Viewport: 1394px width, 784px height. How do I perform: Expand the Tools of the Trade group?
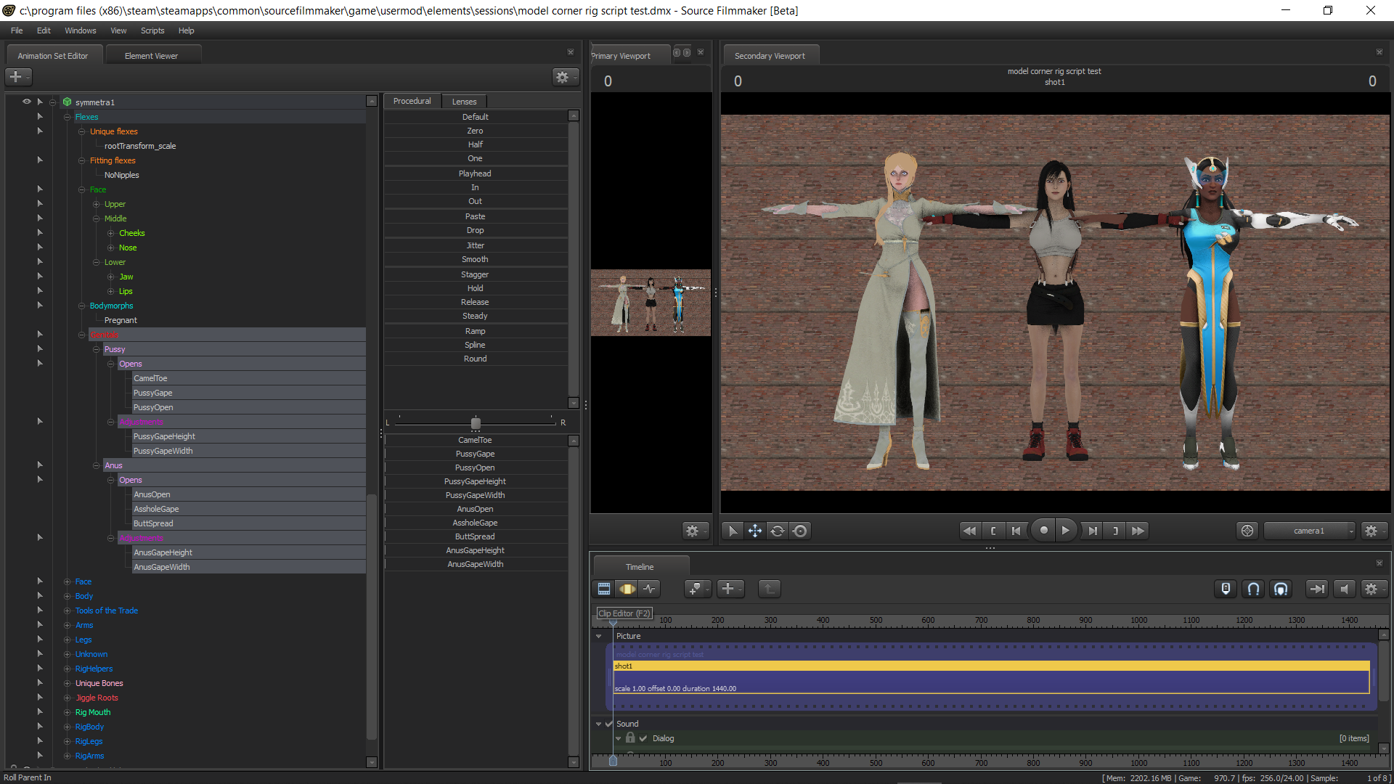pos(68,611)
